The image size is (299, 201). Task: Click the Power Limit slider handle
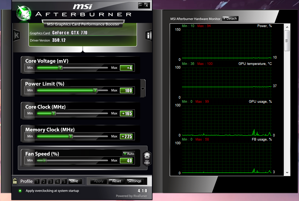[x=95, y=90]
